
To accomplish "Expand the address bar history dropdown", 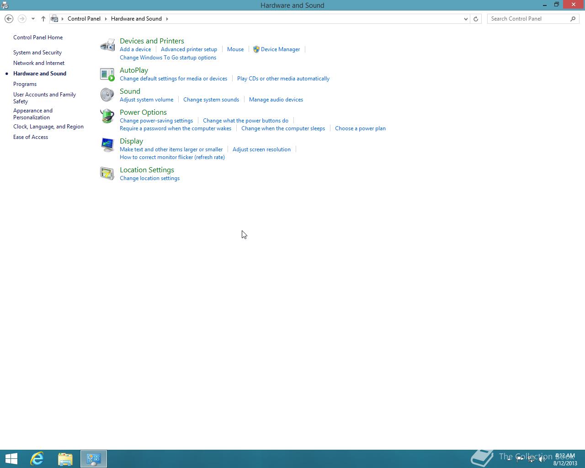I will (466, 19).
